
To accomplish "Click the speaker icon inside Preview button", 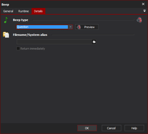I will click(x=79, y=27).
